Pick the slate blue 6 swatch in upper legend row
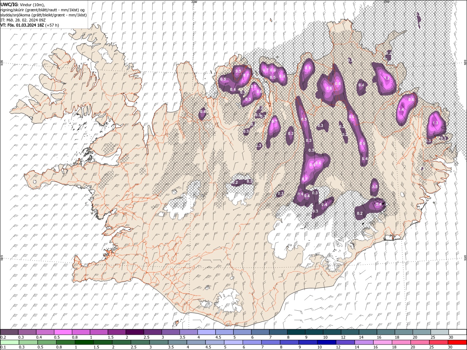 point(260,332)
